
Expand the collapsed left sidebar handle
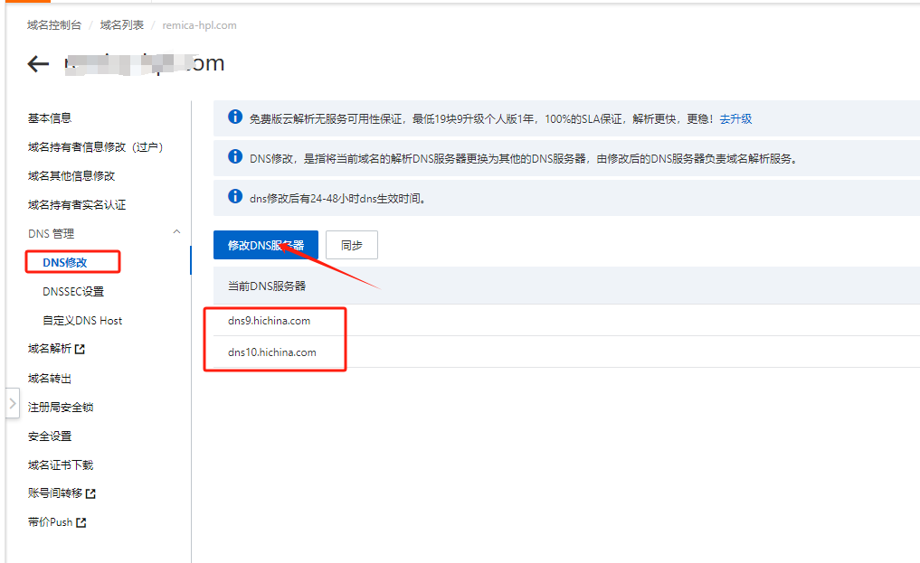click(x=12, y=404)
